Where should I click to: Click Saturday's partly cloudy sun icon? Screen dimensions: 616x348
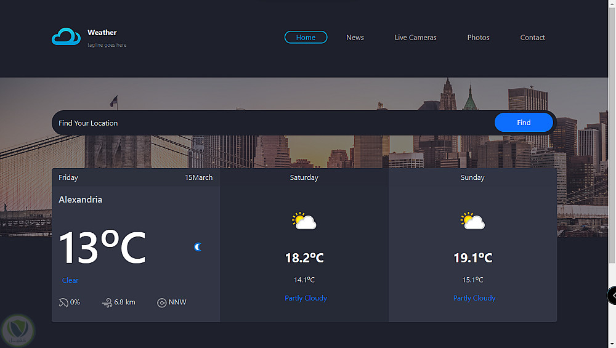click(304, 221)
